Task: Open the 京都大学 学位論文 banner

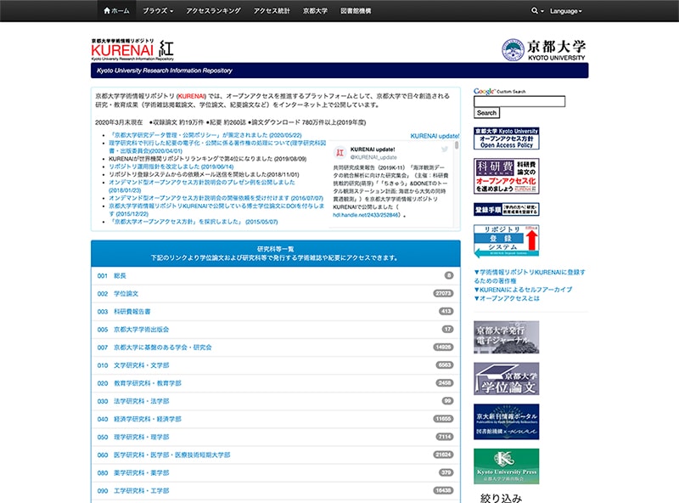Action: [x=506, y=379]
